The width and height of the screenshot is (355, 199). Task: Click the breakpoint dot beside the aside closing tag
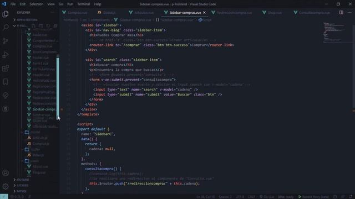62,109
